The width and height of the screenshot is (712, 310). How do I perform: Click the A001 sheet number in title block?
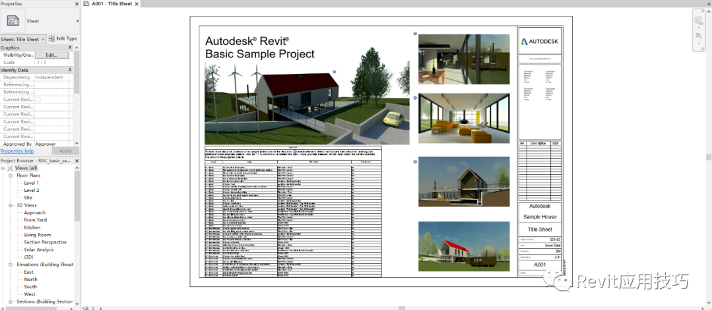[540, 264]
